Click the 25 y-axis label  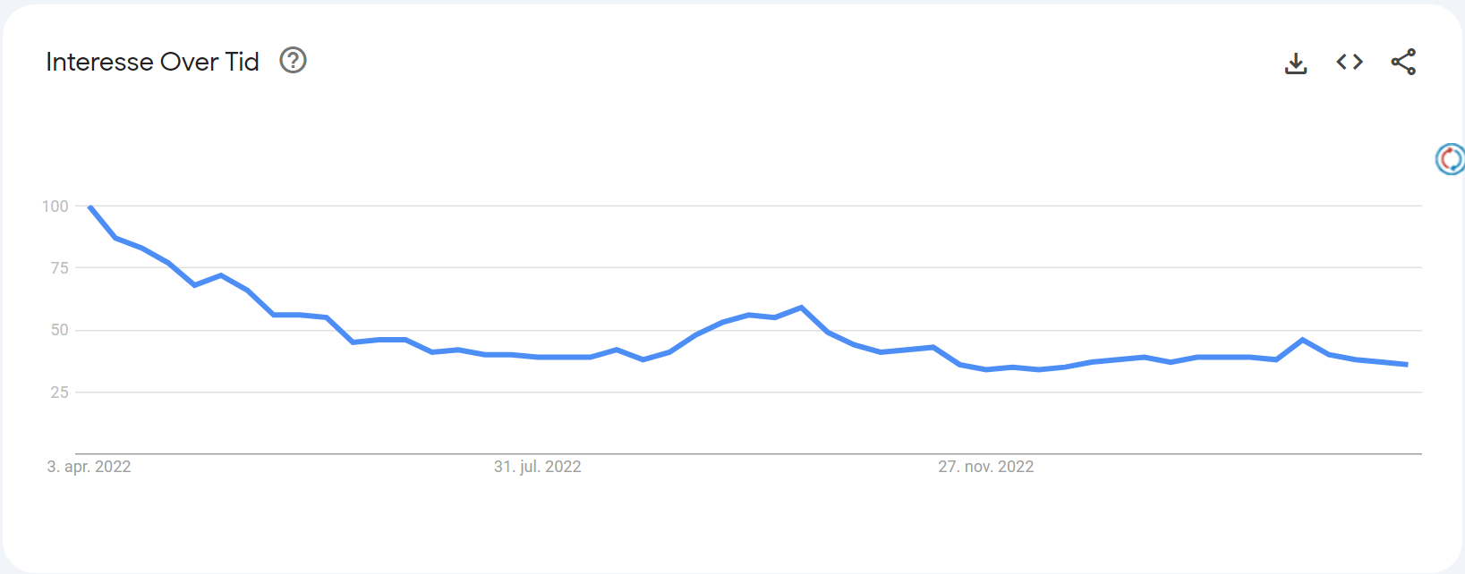[59, 393]
